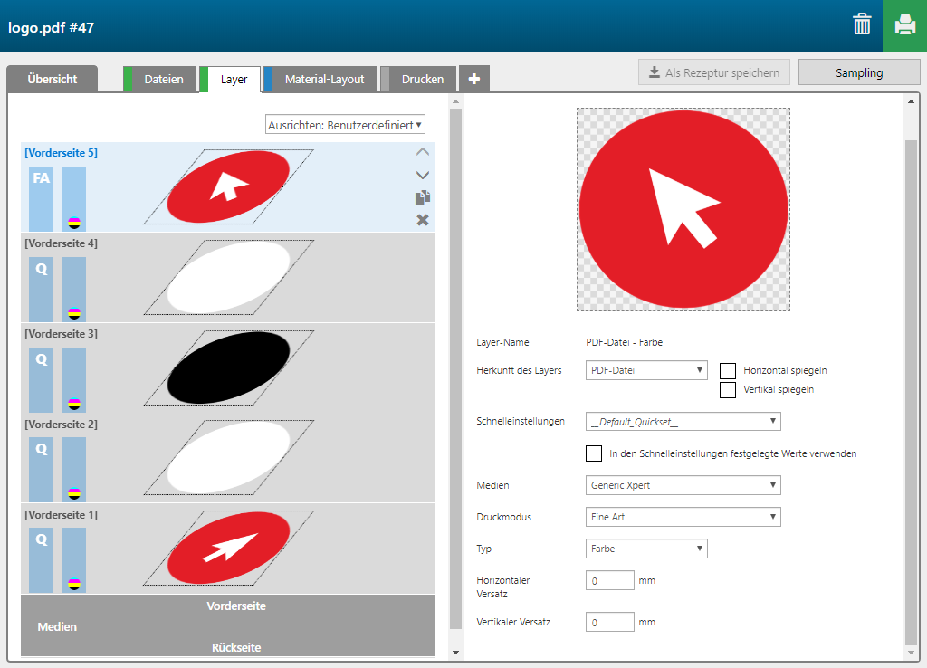Viewport: 927px width, 668px height.
Task: Select the black Vorderseite 3 layer thumbnail
Action: tap(229, 367)
